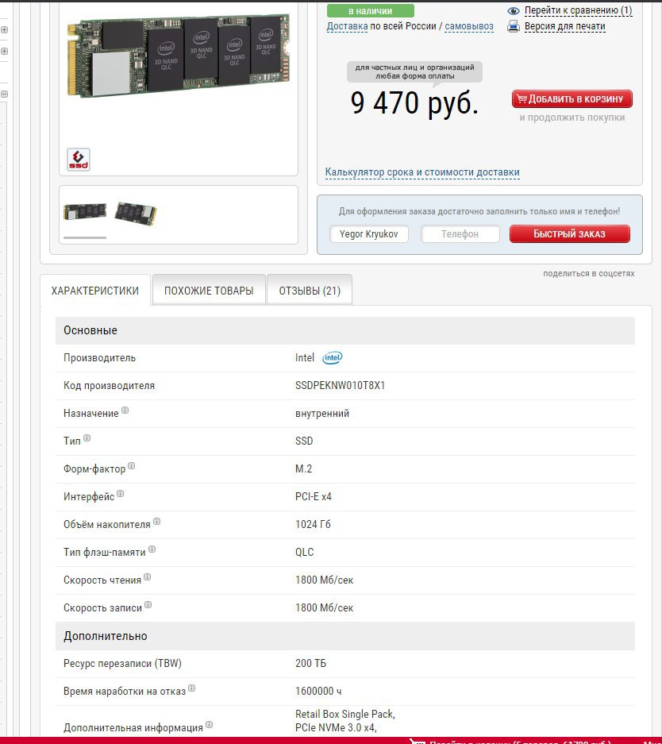The image size is (662, 744).
Task: Click the main Intel SSD product image
Action: pyautogui.click(x=179, y=56)
